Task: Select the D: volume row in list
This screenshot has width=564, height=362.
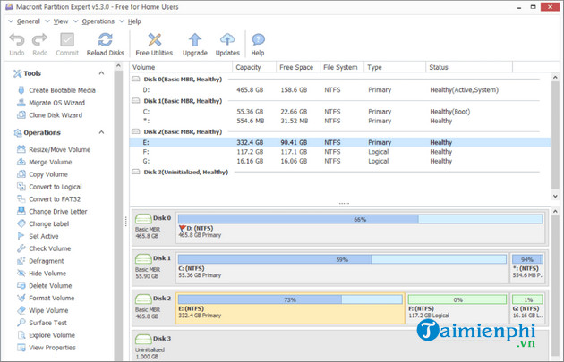Action: 340,89
